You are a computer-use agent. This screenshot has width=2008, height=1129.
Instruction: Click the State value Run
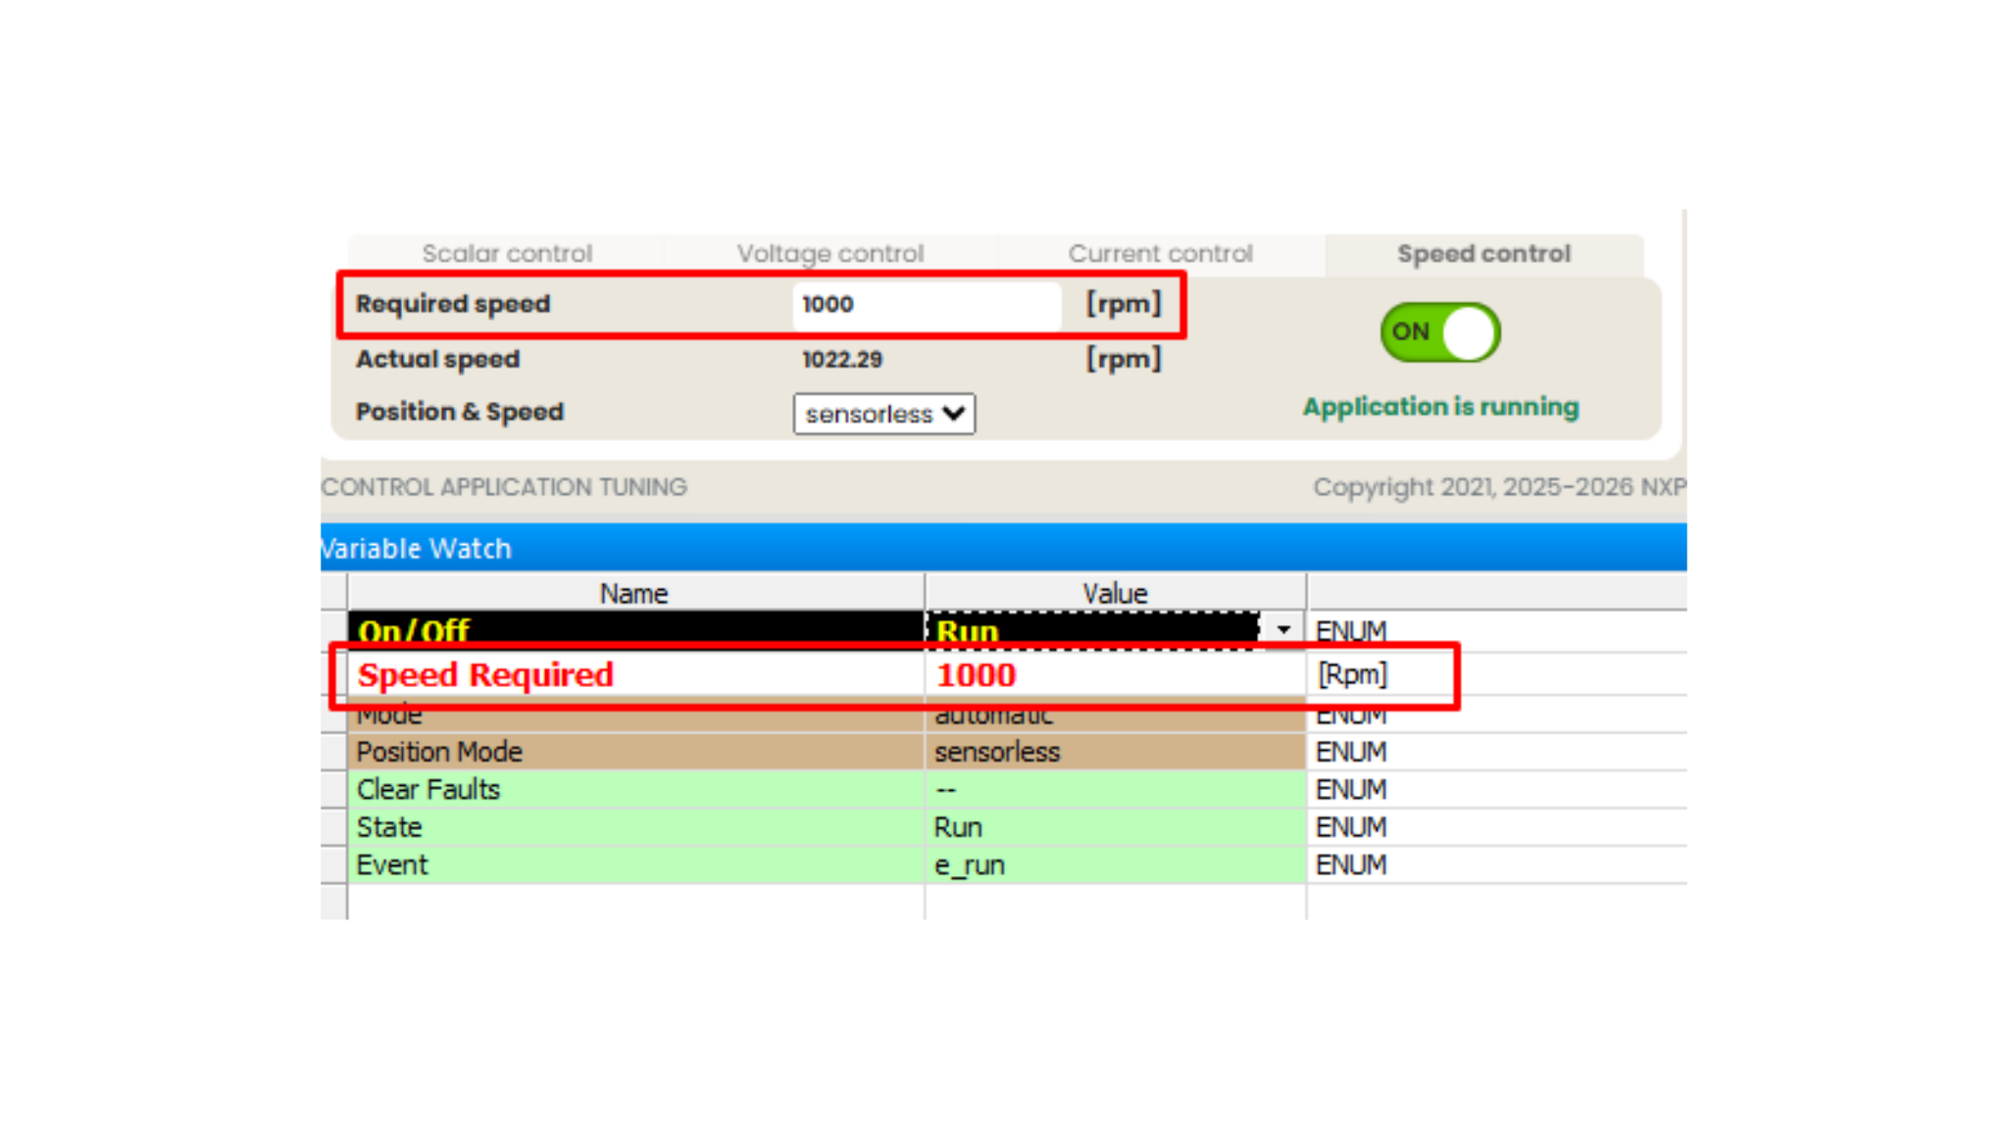(1115, 828)
